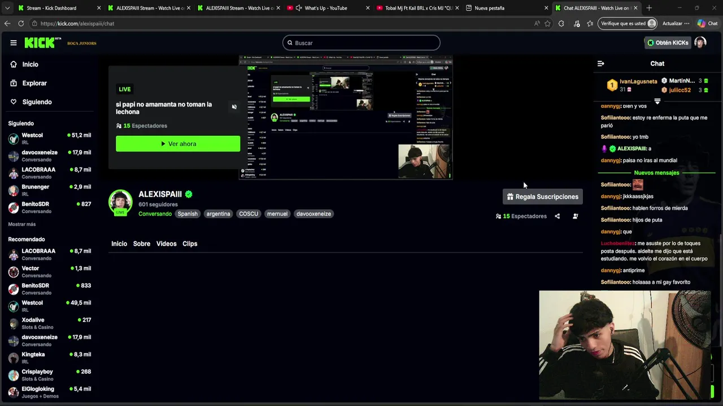Go back with browser back arrow
The height and width of the screenshot is (406, 723).
tap(7, 24)
